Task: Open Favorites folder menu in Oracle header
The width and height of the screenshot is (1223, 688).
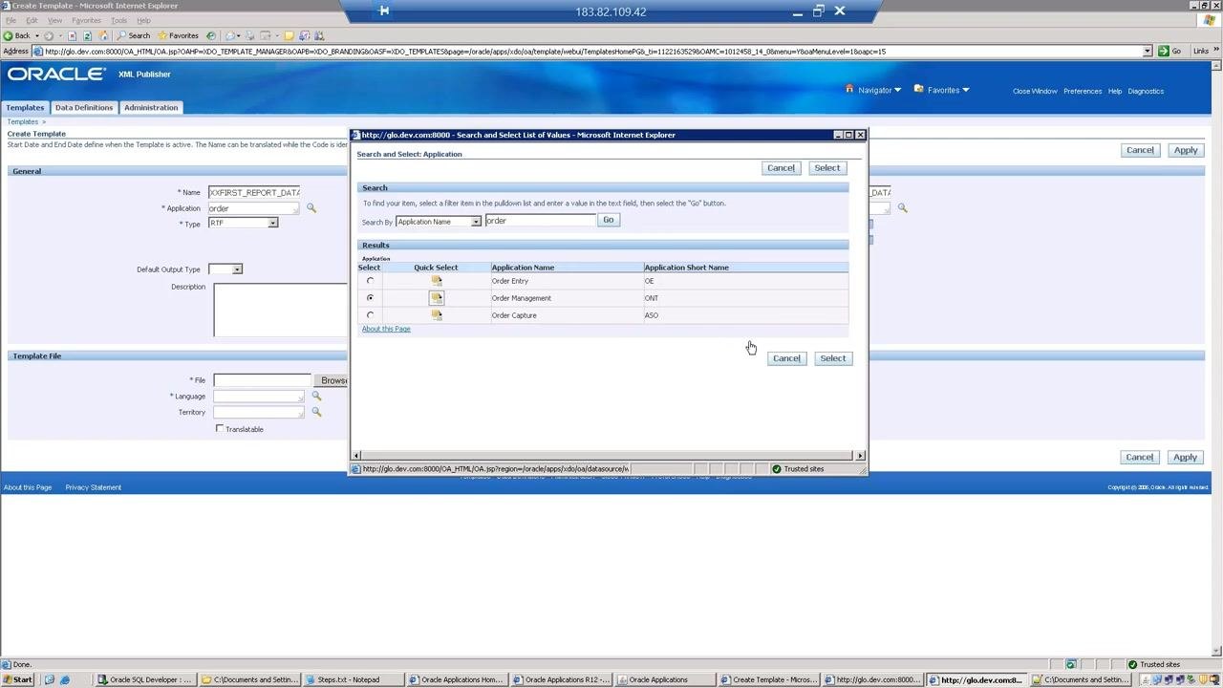Action: (x=942, y=90)
